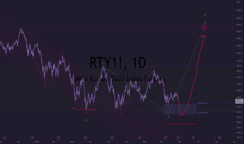Select the green (a) wave label
The width and height of the screenshot is (244, 144).
point(86,120)
